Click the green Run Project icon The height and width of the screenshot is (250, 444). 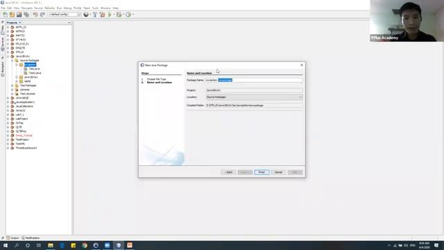point(110,15)
